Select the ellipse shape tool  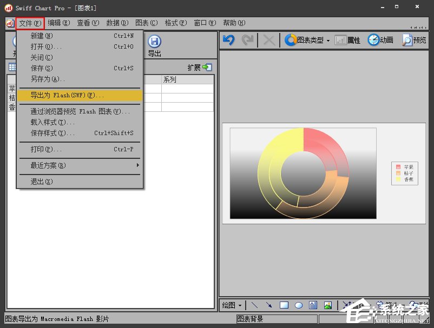[298, 305]
